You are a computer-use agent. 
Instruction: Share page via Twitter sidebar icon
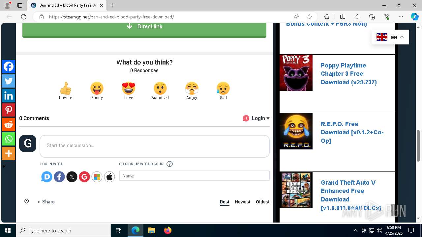coord(9,81)
